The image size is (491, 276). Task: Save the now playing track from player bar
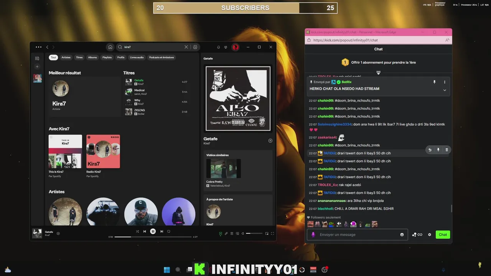pos(58,233)
